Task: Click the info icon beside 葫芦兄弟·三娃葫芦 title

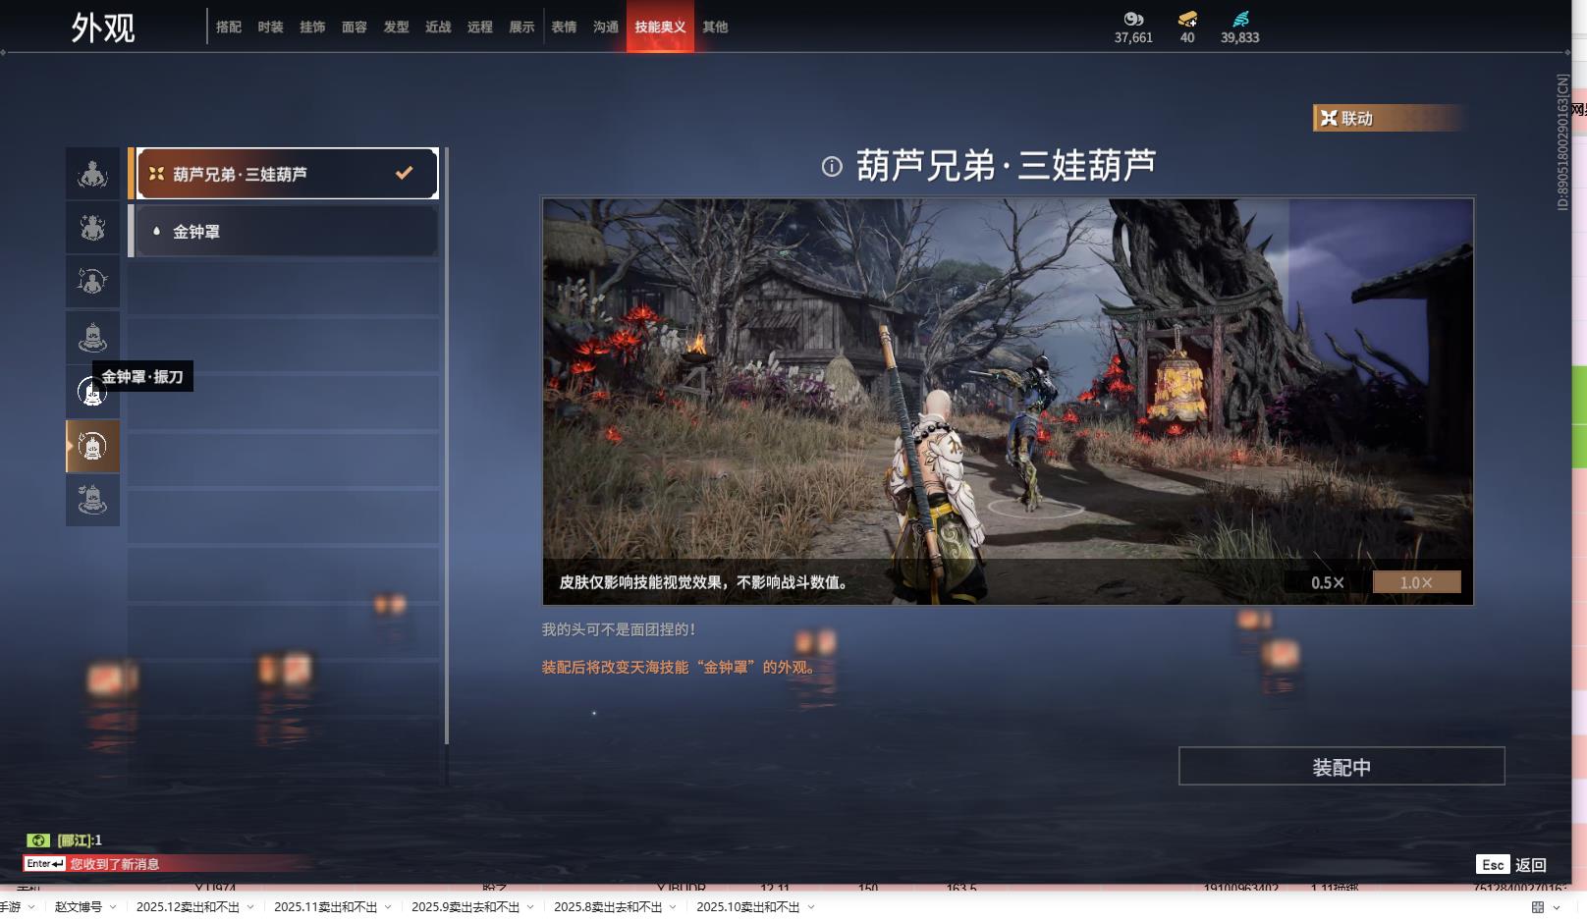Action: click(832, 167)
